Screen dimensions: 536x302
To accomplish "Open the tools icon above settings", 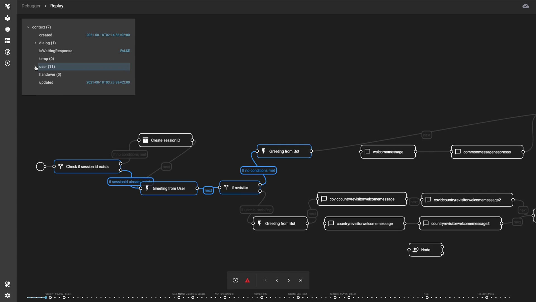I will pos(8,284).
